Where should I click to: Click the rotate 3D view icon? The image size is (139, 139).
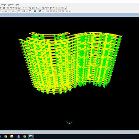[x=16, y=8]
